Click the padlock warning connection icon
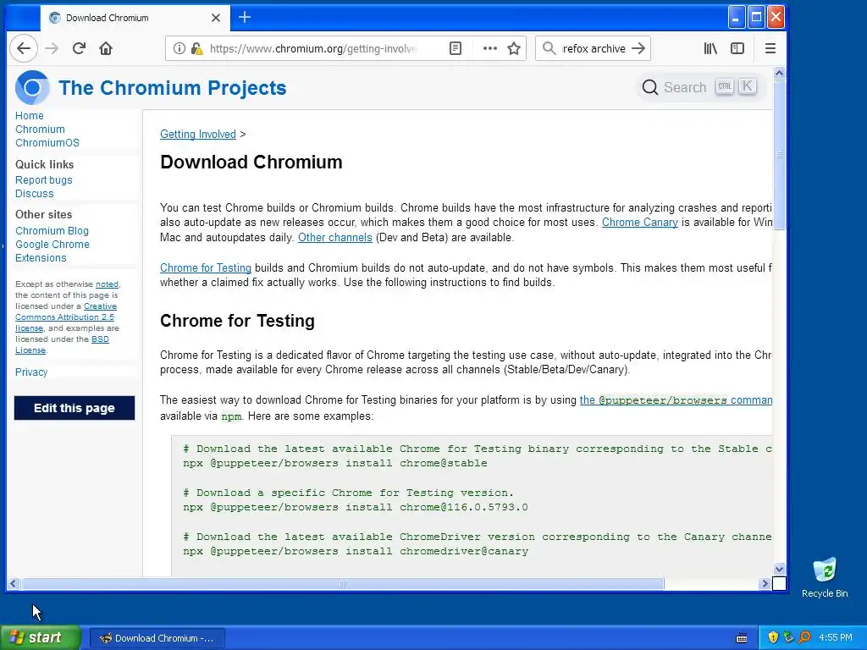The height and width of the screenshot is (650, 867). [196, 48]
